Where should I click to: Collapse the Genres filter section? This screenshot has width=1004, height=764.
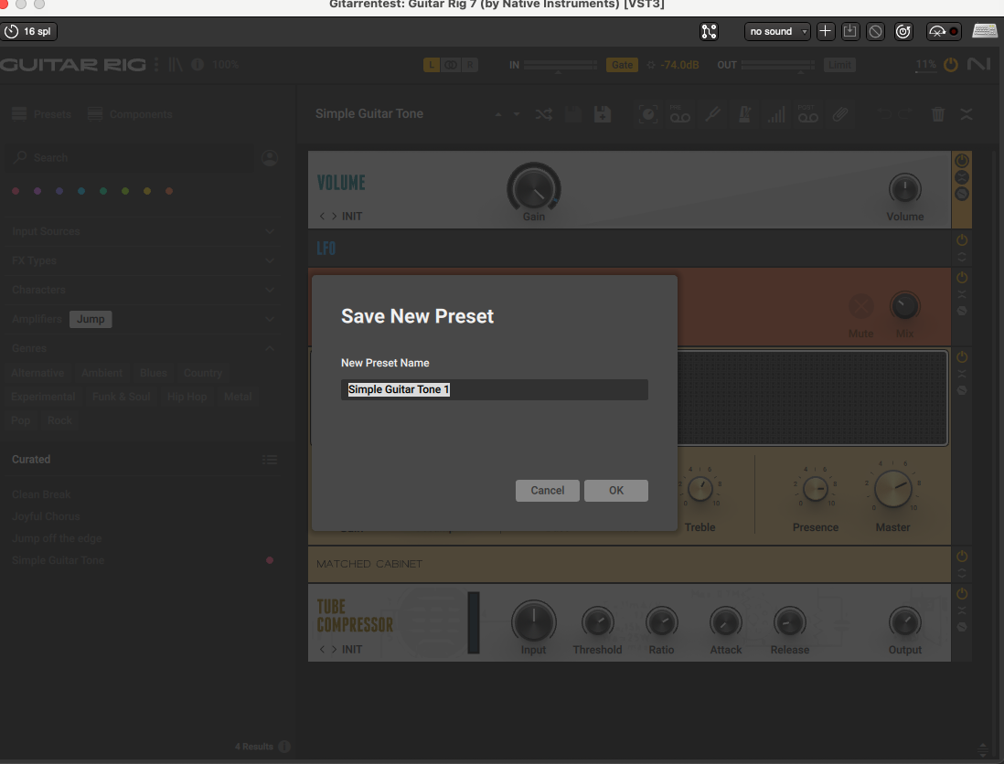pyautogui.click(x=144, y=348)
